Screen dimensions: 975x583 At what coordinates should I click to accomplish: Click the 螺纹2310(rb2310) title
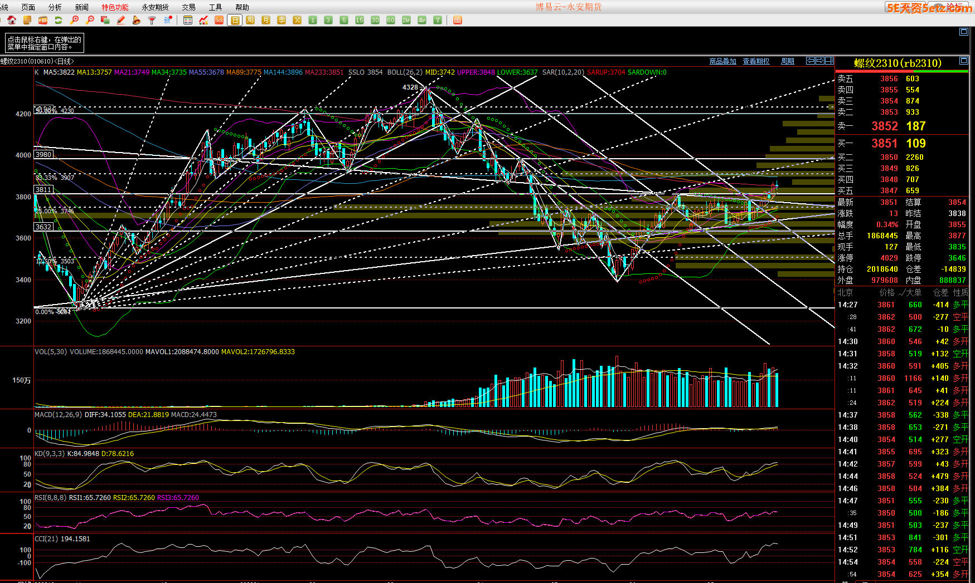898,63
